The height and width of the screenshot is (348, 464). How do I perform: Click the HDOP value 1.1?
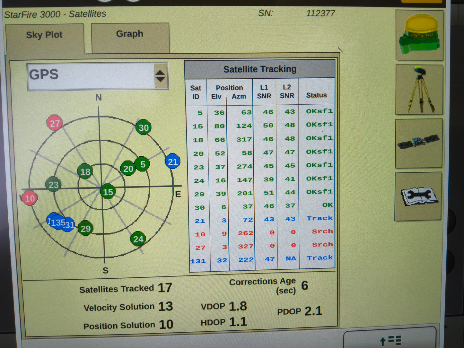click(x=238, y=322)
